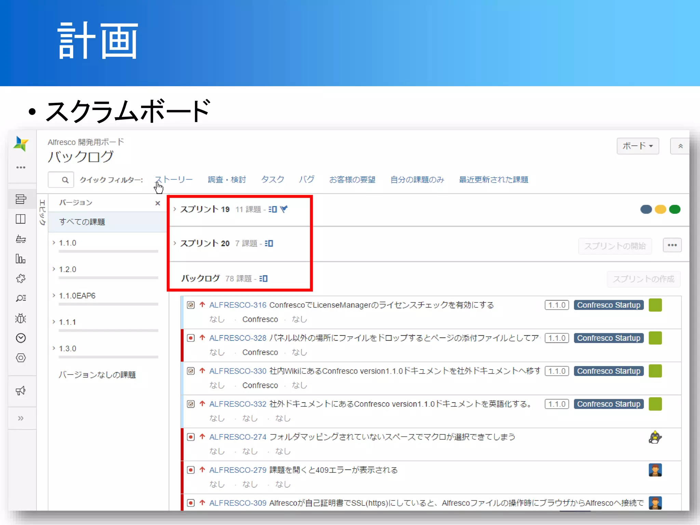Expand the sidebar with double-chevron icon
The image size is (700, 525).
(x=21, y=418)
